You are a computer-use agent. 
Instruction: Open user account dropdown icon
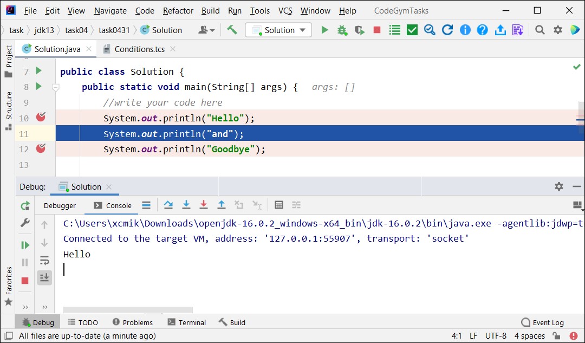click(x=206, y=30)
